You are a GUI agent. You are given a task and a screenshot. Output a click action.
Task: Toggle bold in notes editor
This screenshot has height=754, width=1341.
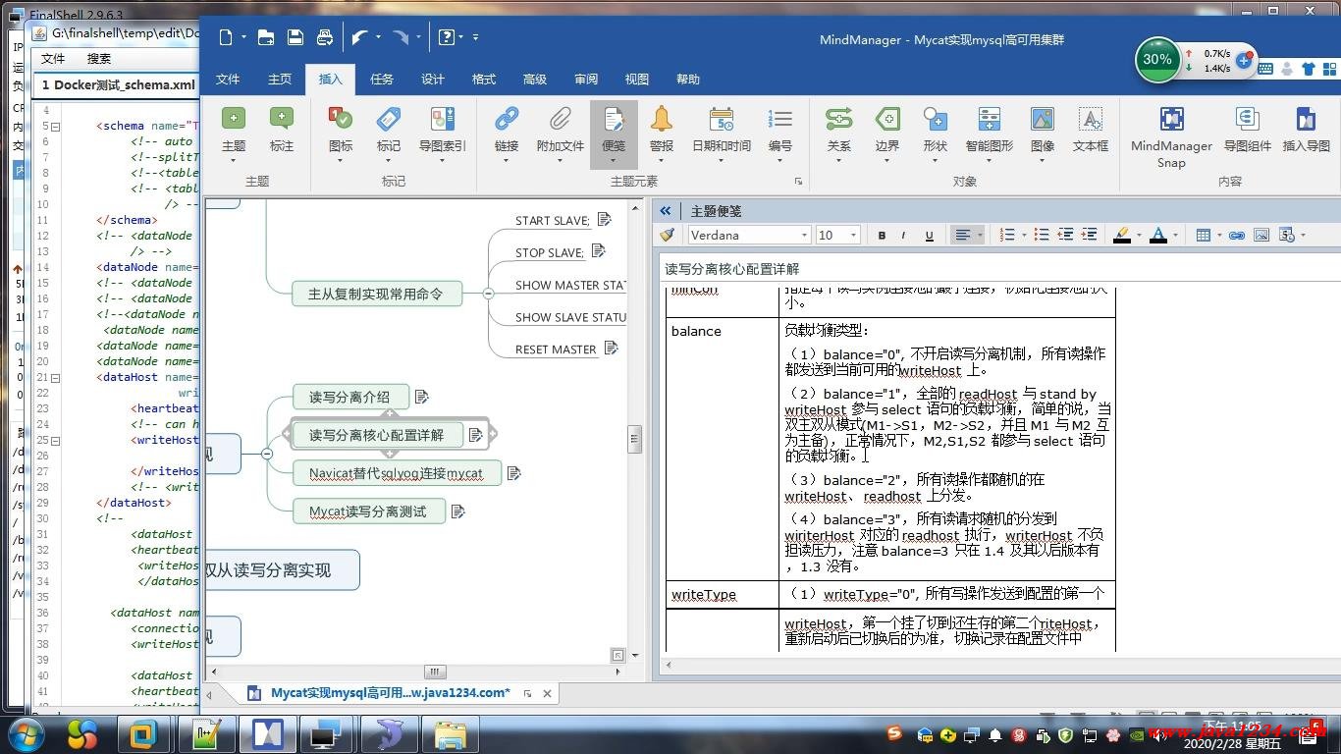click(x=882, y=235)
